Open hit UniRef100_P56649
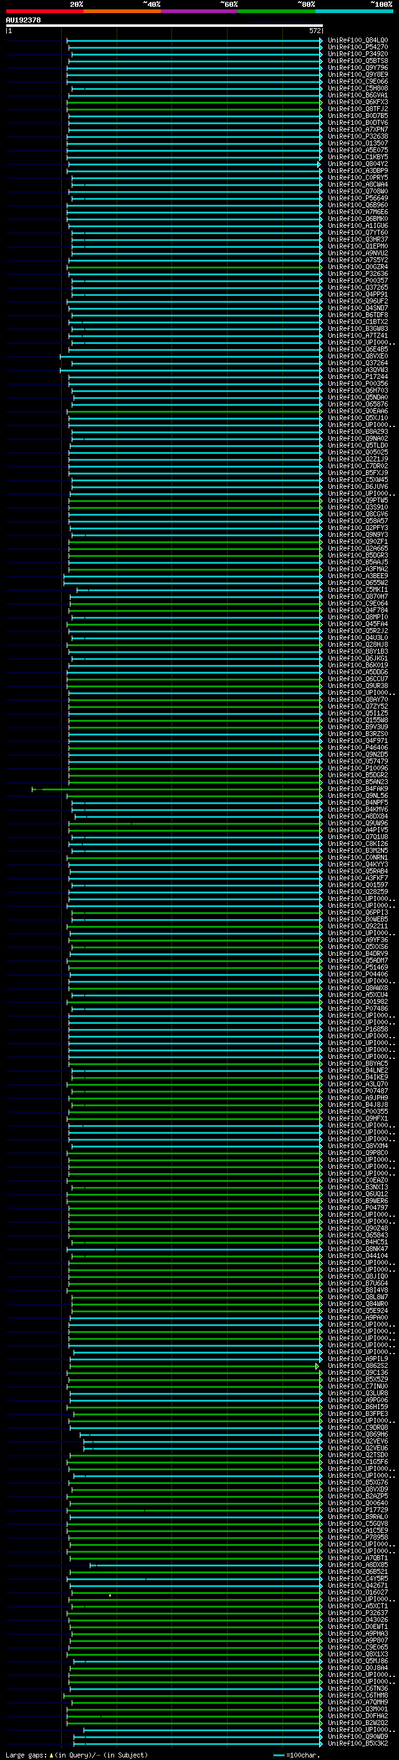The height and width of the screenshot is (1760, 399). point(358,198)
